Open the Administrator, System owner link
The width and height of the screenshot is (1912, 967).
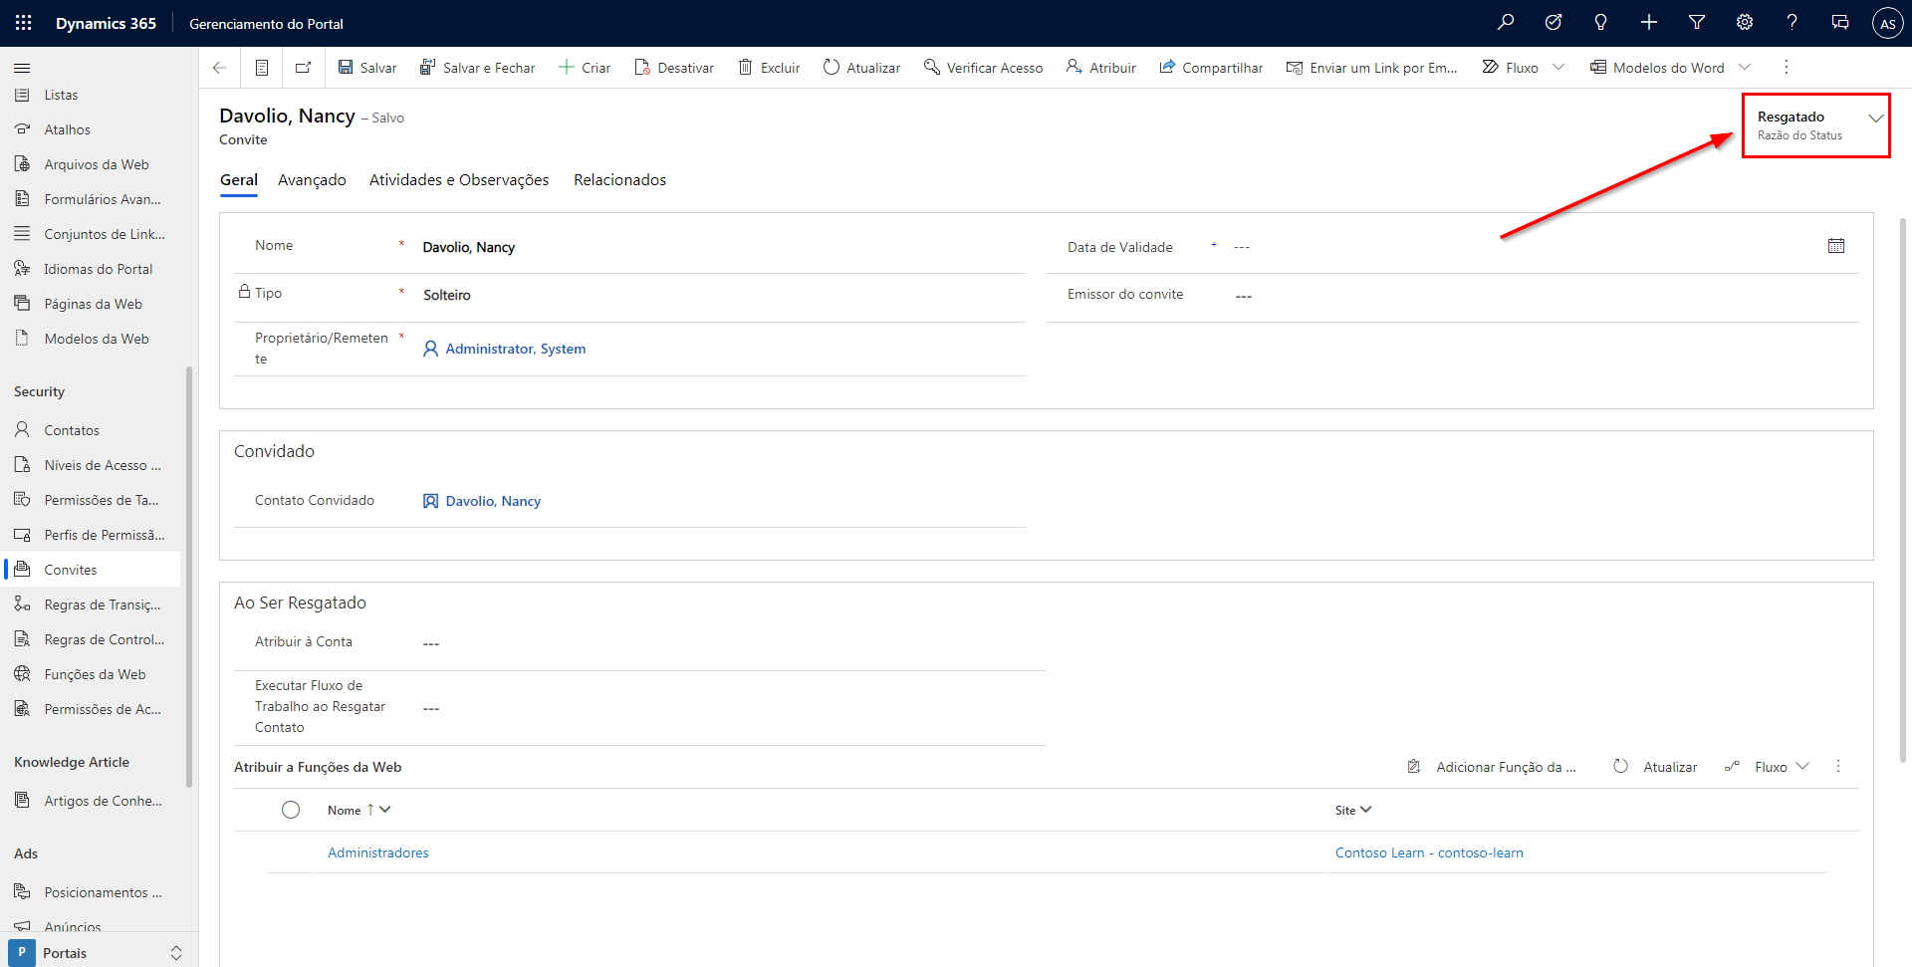point(515,349)
